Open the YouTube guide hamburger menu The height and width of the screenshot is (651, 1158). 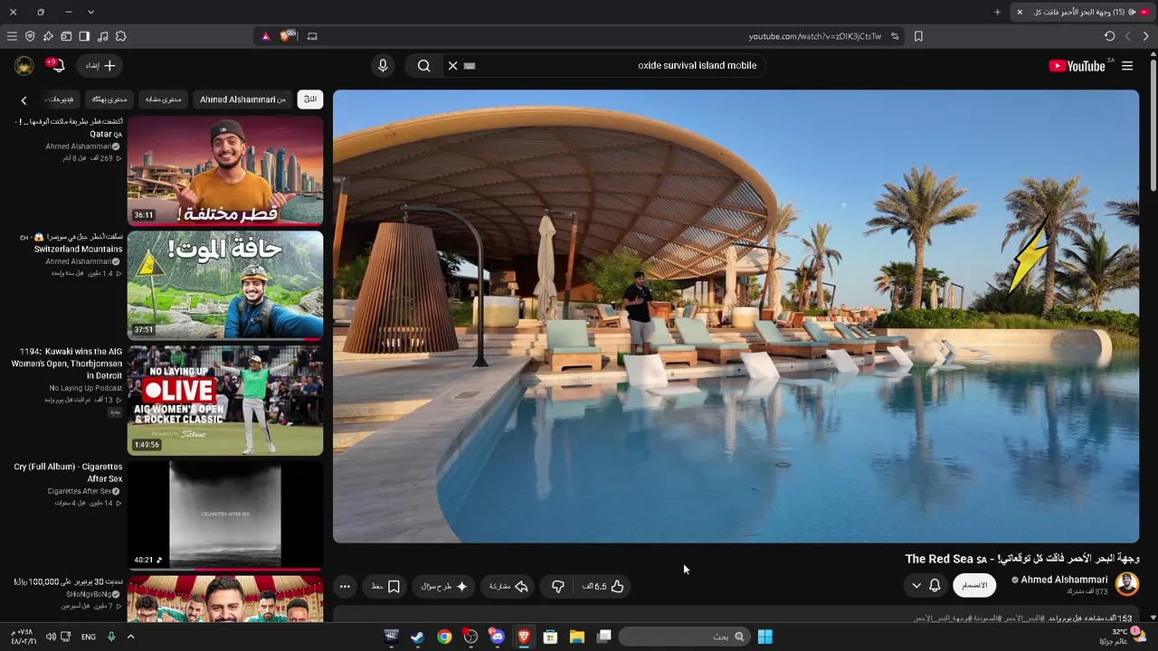pyautogui.click(x=1127, y=66)
